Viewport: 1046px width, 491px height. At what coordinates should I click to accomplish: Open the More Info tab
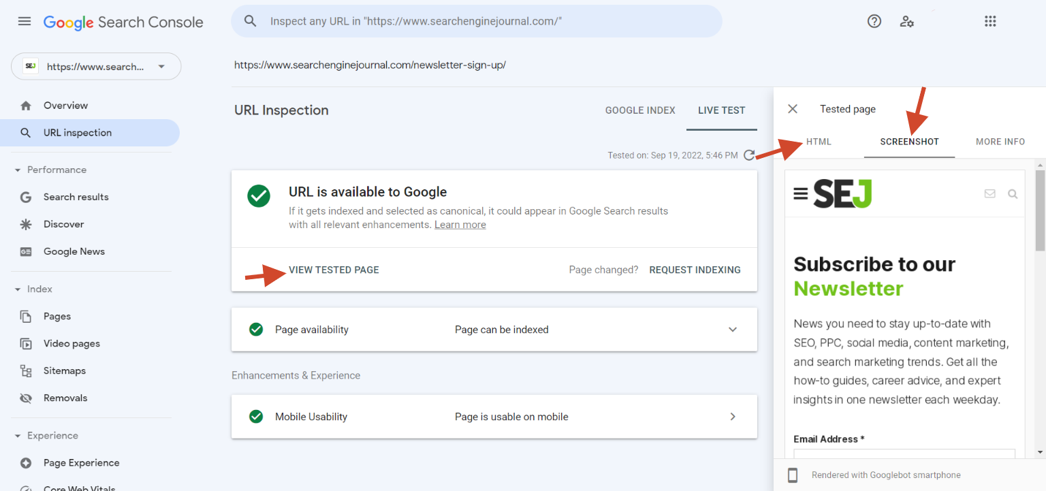[1000, 142]
